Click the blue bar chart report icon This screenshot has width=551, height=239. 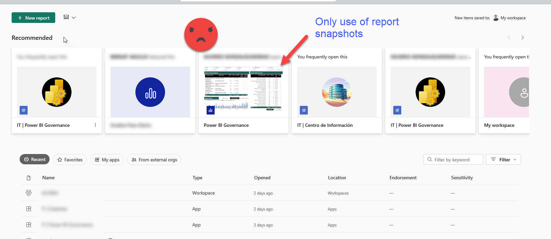click(150, 92)
